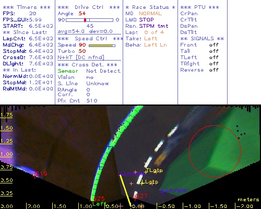The image size is (261, 209).
Task: Click the Race Status panel header
Action: coord(150,7)
